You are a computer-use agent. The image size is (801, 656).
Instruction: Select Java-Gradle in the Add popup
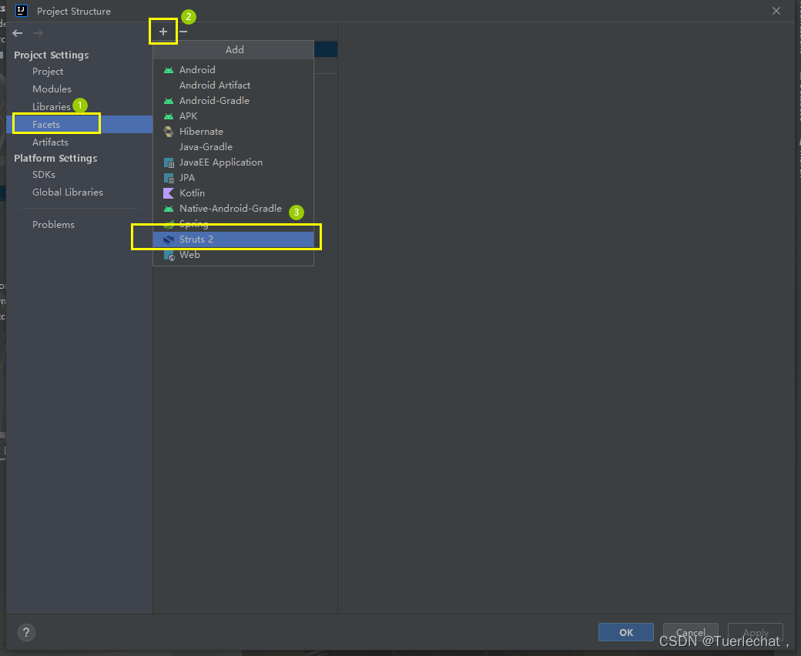233,147
